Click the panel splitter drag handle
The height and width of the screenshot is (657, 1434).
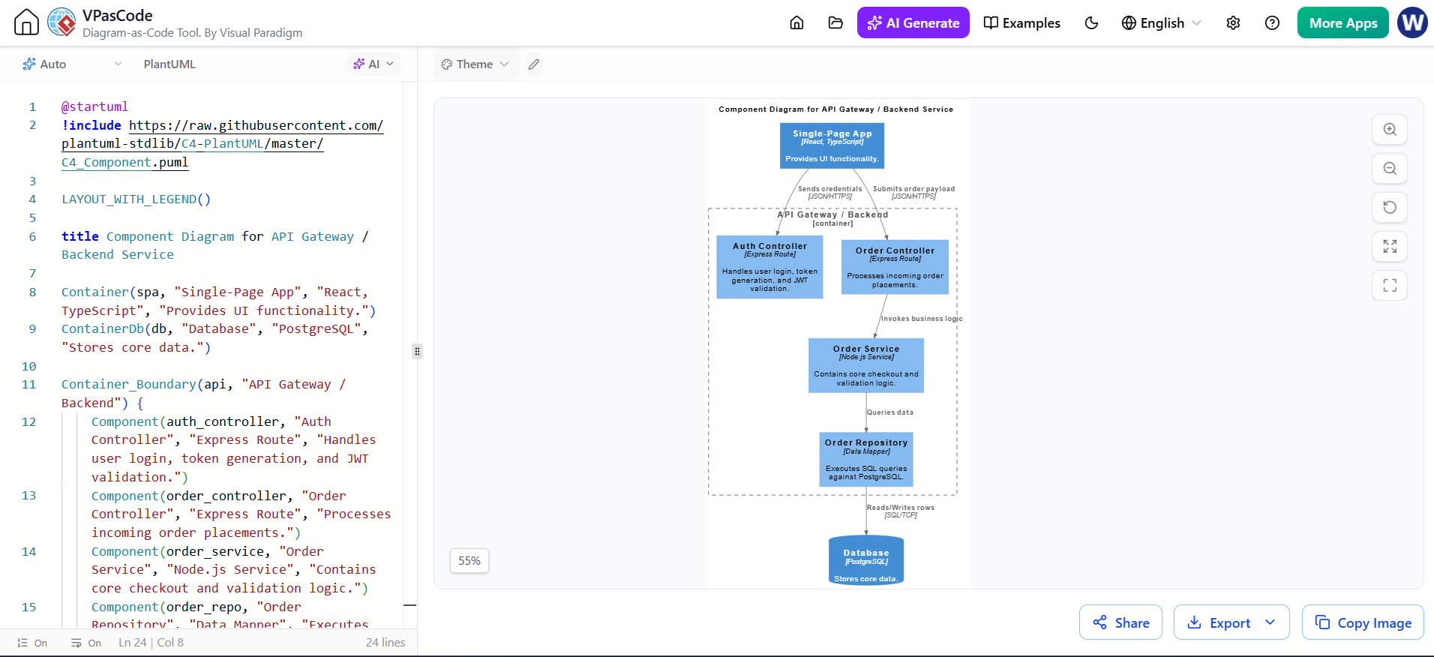coord(417,351)
